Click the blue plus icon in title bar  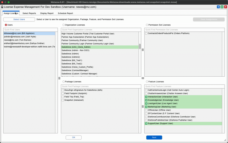[x=218, y=7]
